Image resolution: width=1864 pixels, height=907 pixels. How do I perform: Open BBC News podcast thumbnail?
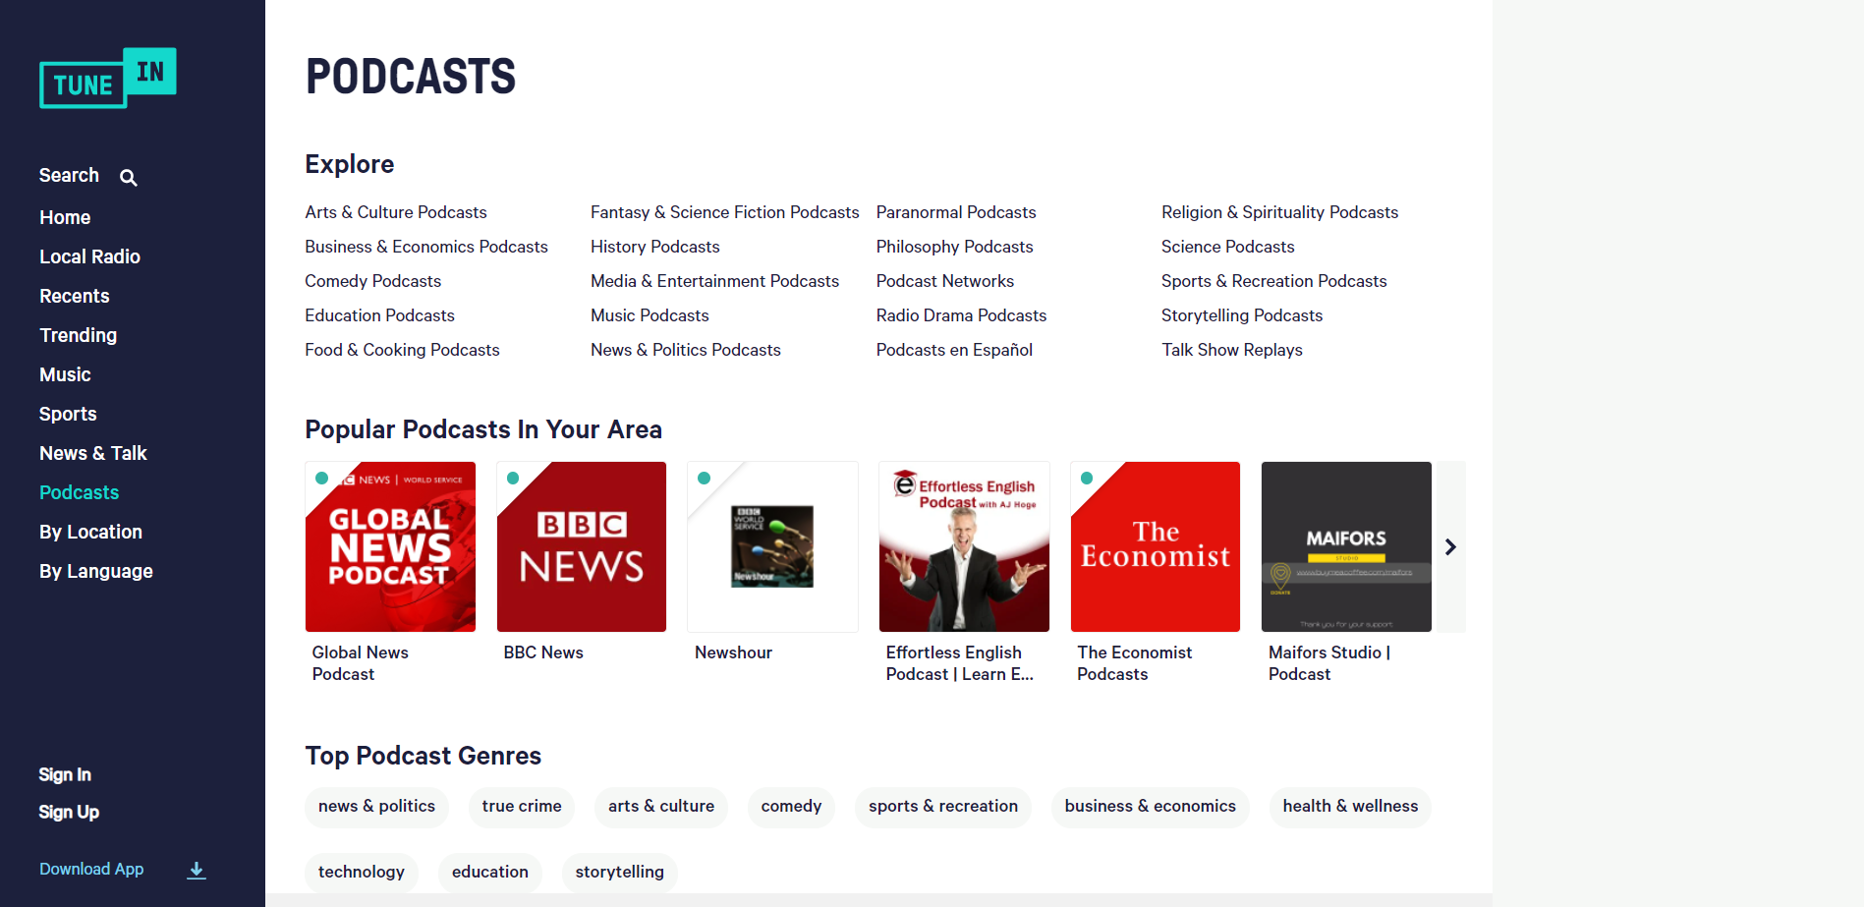click(x=582, y=546)
